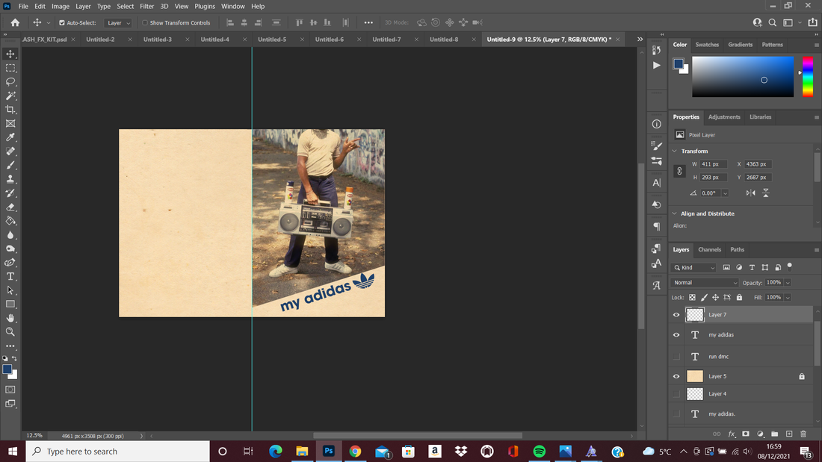Open the layer Fill dropdown arrow

788,298
